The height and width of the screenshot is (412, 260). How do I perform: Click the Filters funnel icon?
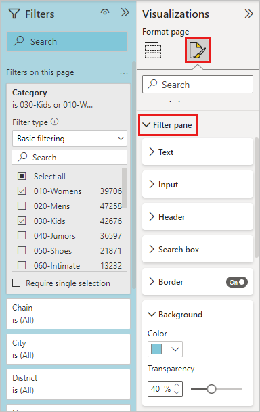(x=14, y=14)
